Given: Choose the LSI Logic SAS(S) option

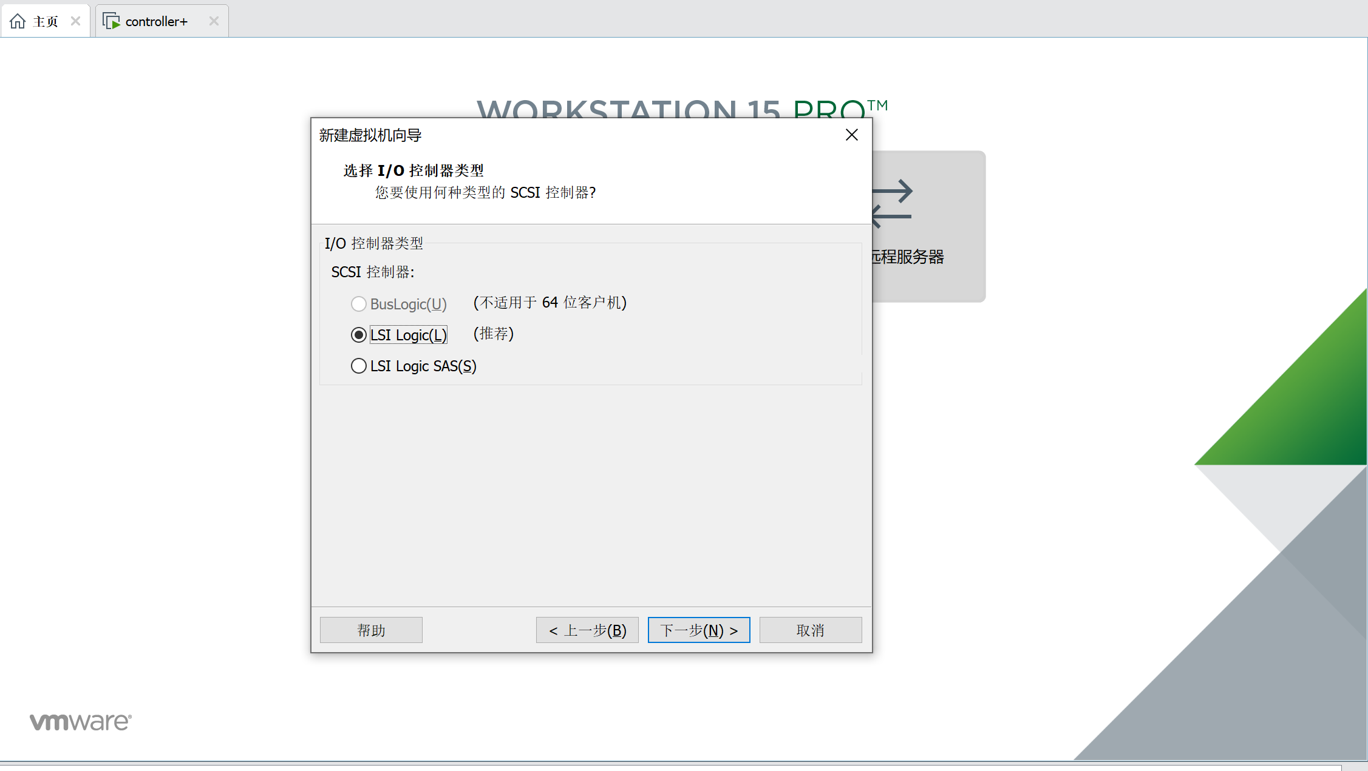Looking at the screenshot, I should coord(359,366).
